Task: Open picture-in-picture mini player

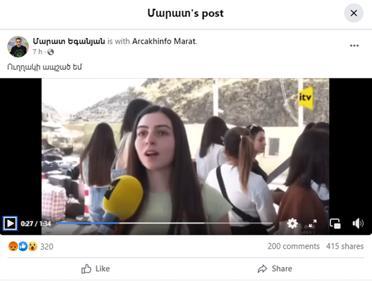Action: click(x=335, y=224)
